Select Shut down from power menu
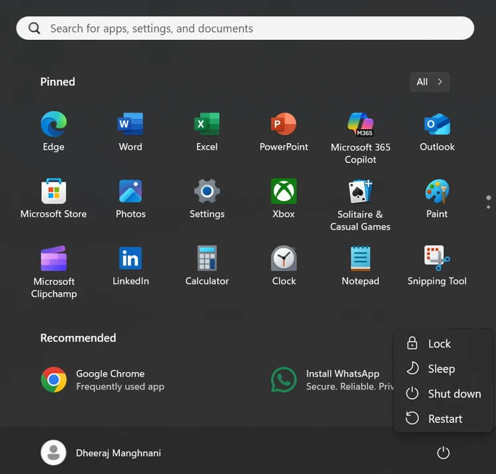This screenshot has width=496, height=474. point(453,393)
